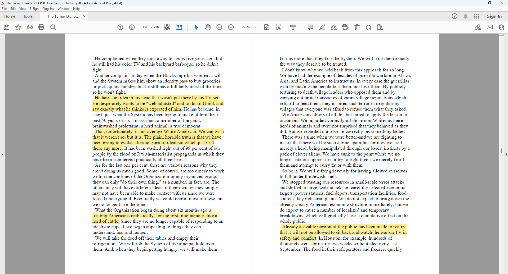Expand the right tools pane
Viewport: 508px width, 274px height.
(x=506, y=154)
